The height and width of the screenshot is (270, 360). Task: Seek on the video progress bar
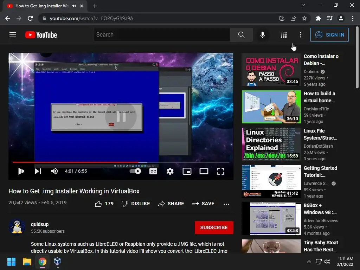(x=121, y=162)
